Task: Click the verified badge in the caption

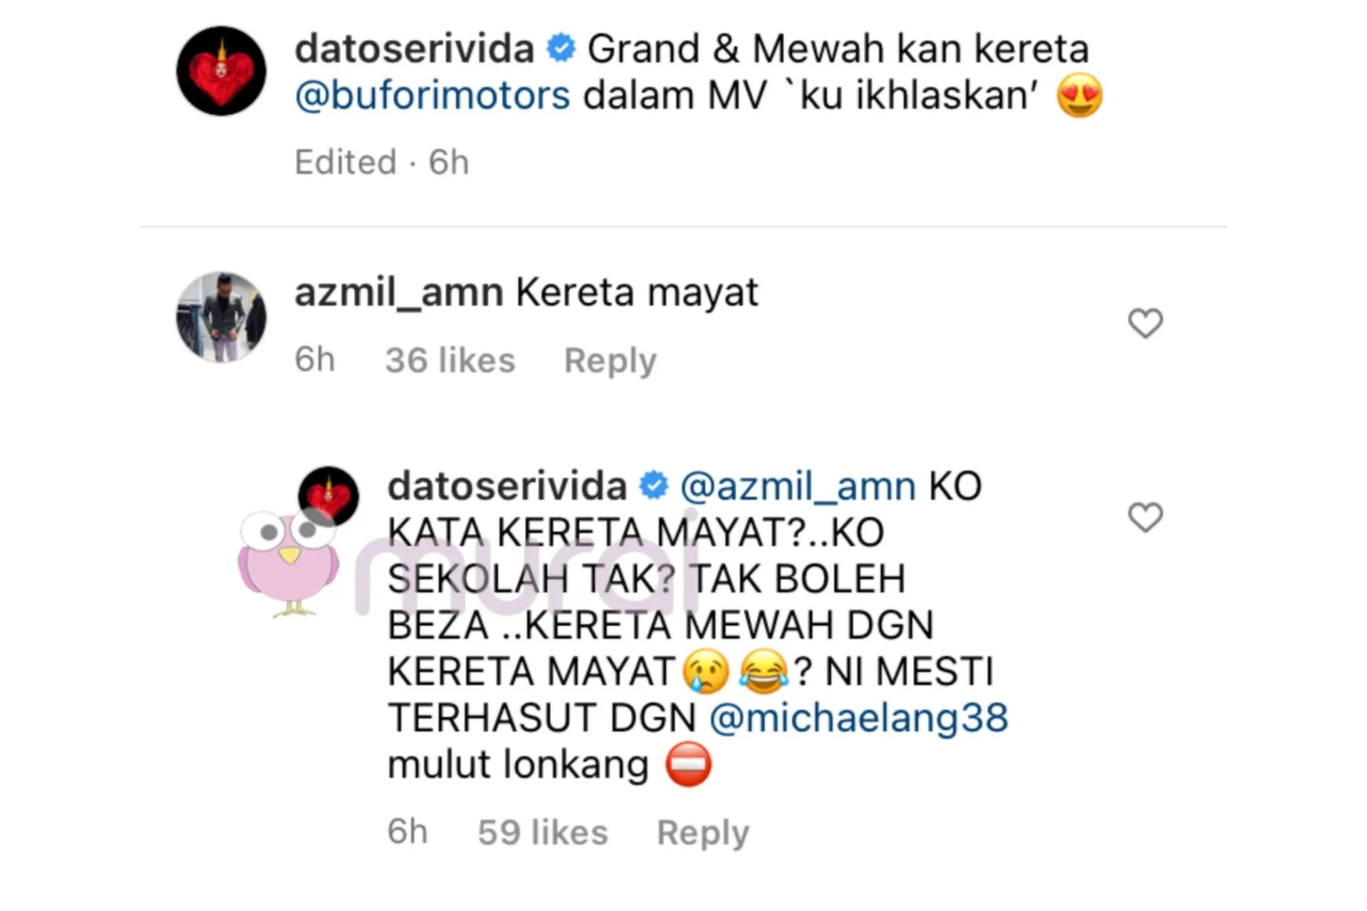Action: (561, 48)
